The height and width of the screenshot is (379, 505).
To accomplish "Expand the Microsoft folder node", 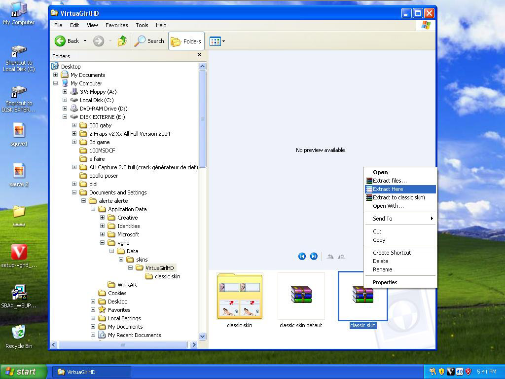I will click(x=102, y=234).
